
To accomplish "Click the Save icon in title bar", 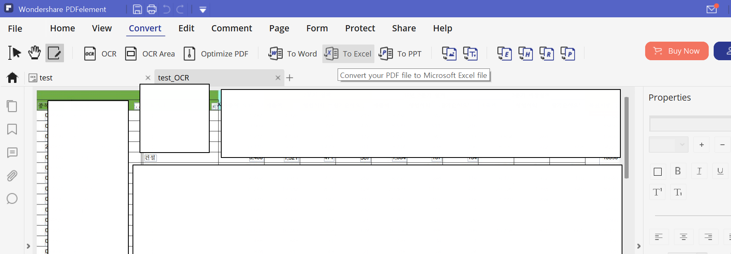I will tap(138, 9).
